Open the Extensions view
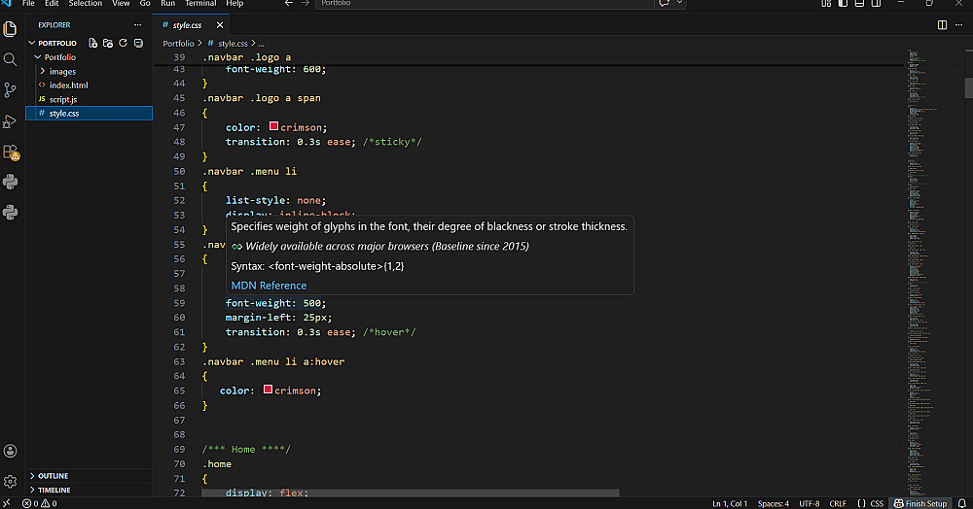The height and width of the screenshot is (509, 973). coord(11,153)
